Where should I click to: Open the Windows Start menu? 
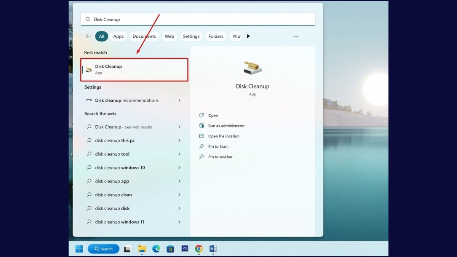(79, 249)
